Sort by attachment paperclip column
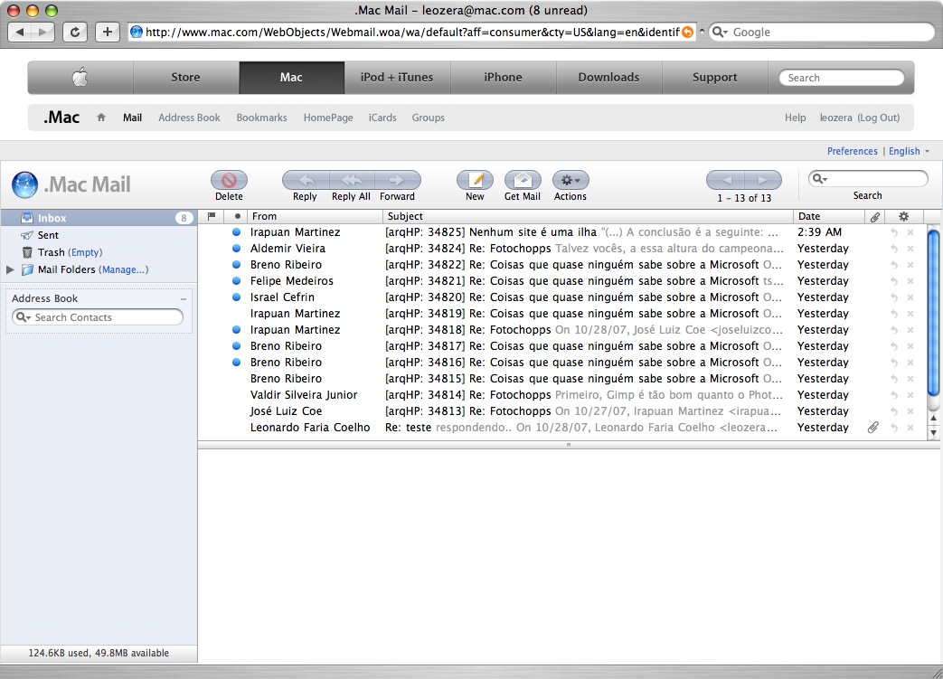 coord(875,216)
